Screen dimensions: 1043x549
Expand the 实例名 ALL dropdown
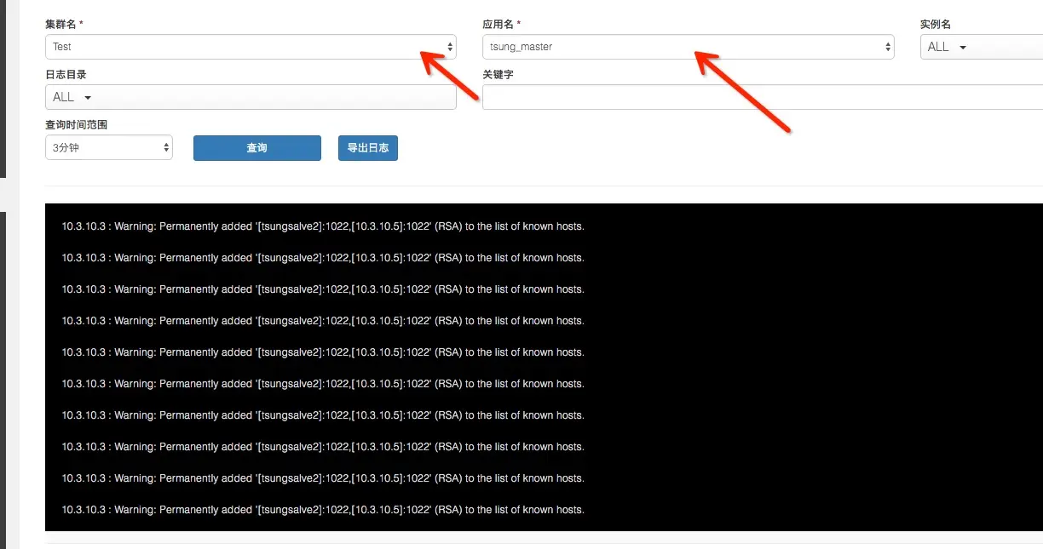982,47
